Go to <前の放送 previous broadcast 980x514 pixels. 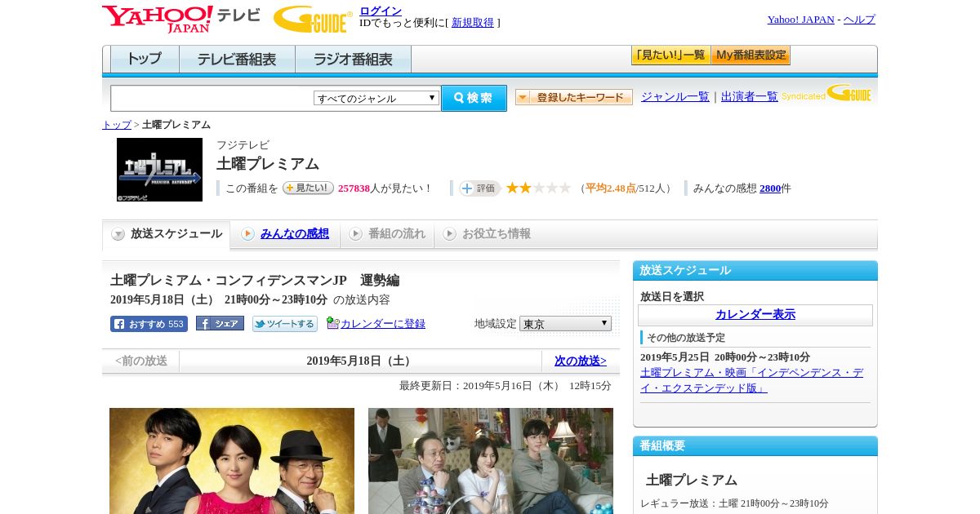(x=140, y=361)
